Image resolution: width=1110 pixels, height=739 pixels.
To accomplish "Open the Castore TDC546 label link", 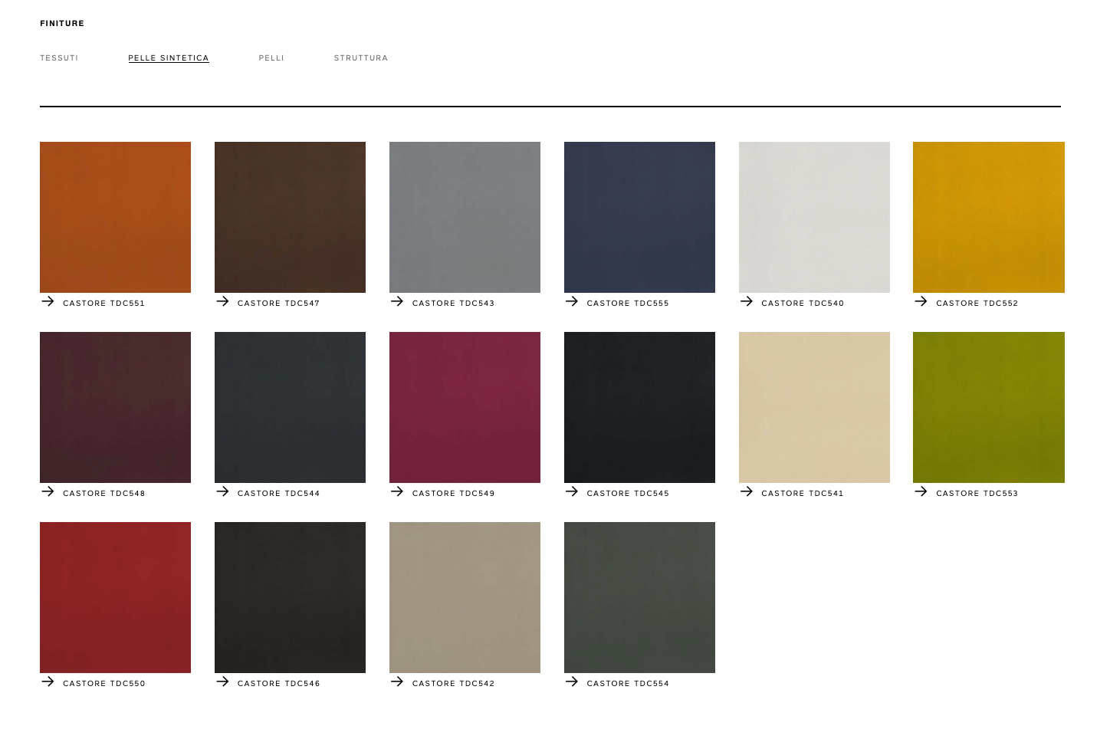I will click(278, 684).
